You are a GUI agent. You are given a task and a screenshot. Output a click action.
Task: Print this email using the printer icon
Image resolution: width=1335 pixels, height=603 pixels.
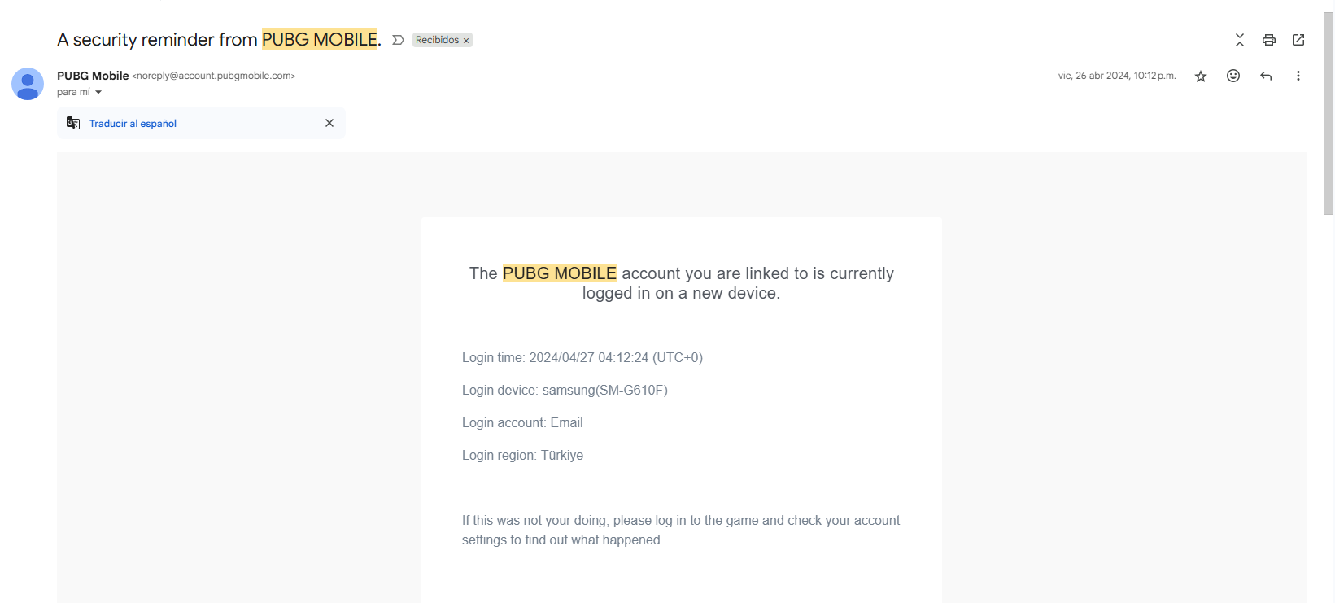click(x=1268, y=40)
